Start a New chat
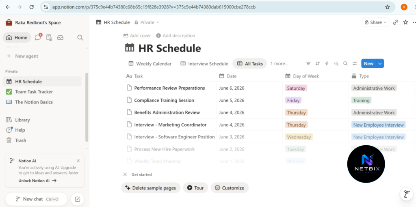416x207 pixels. (x=37, y=199)
